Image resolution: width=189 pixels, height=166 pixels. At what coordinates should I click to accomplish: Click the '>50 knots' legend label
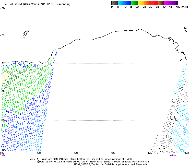point(182,7)
